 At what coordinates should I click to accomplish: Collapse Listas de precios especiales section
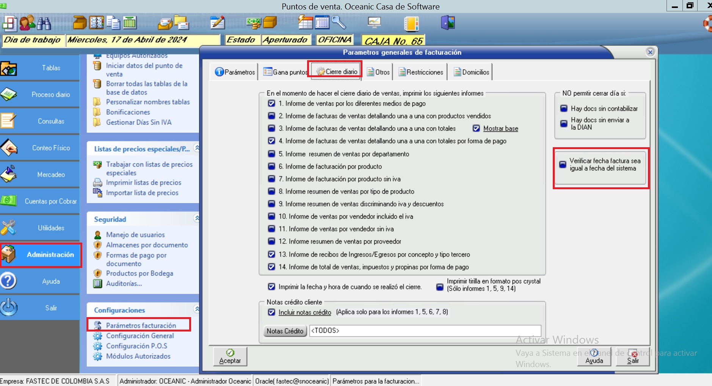point(196,148)
